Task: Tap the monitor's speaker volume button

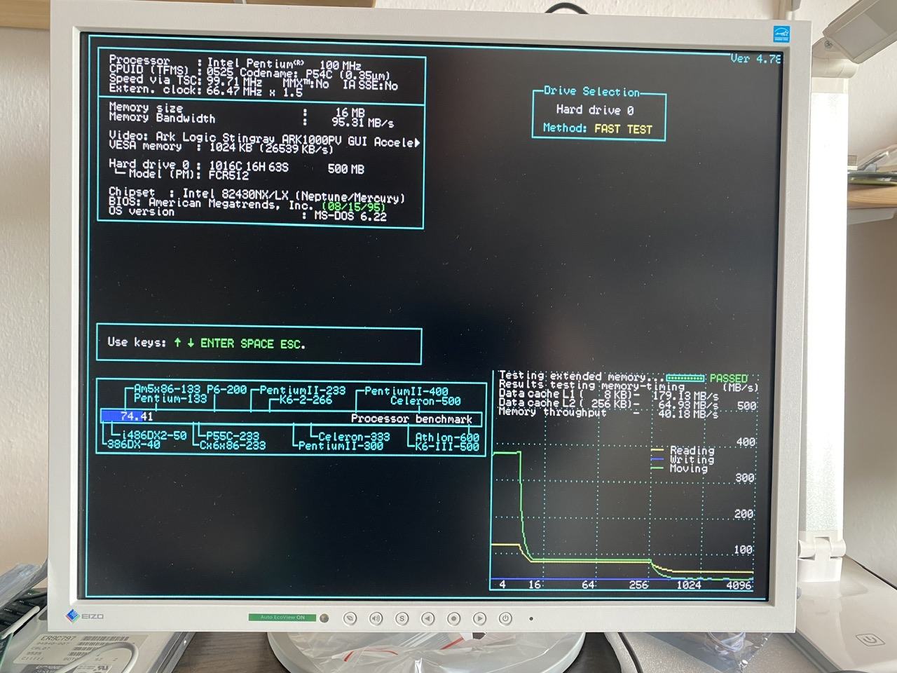Action: coord(376,618)
